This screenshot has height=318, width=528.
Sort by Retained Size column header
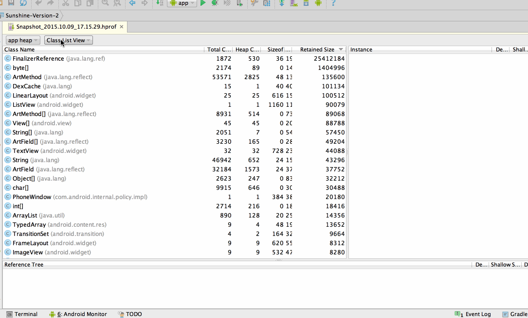[317, 50]
